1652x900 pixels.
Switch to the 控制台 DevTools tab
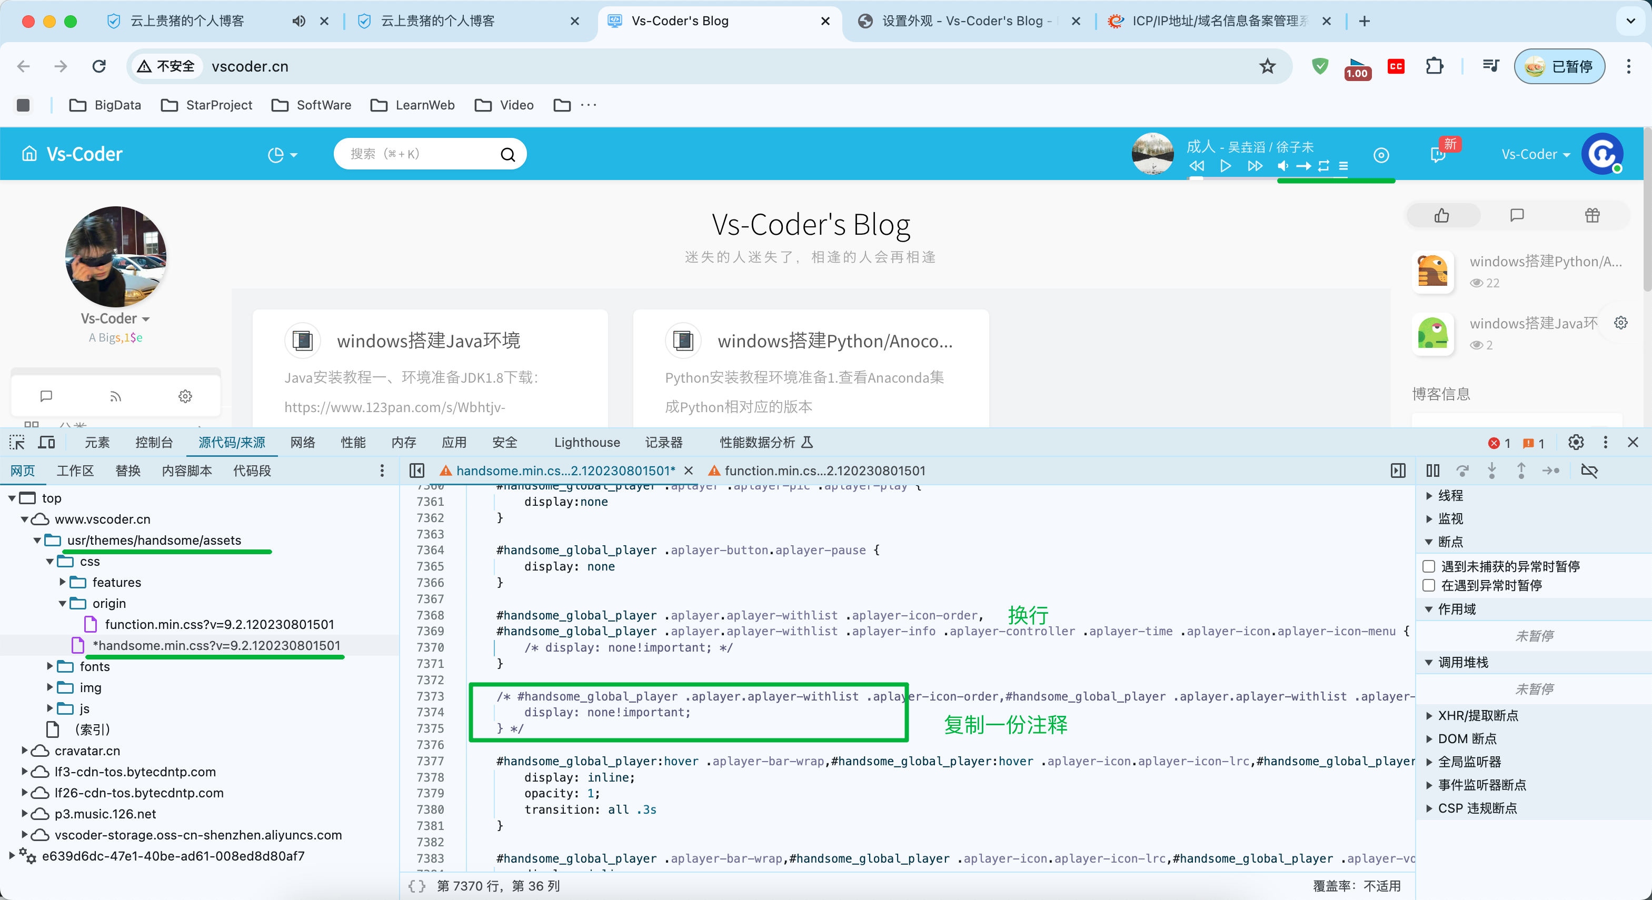click(x=154, y=442)
